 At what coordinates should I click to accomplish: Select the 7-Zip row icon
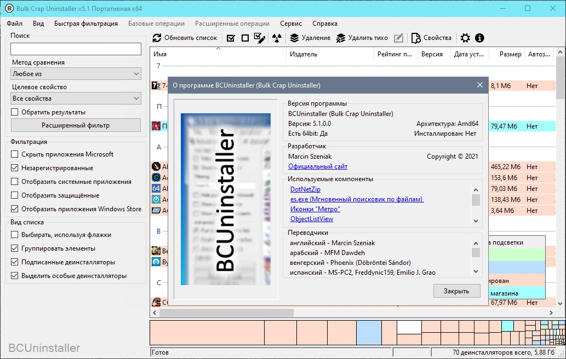coord(156,85)
